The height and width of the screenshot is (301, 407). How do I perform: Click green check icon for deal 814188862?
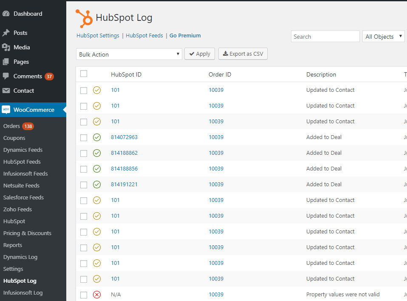(97, 153)
